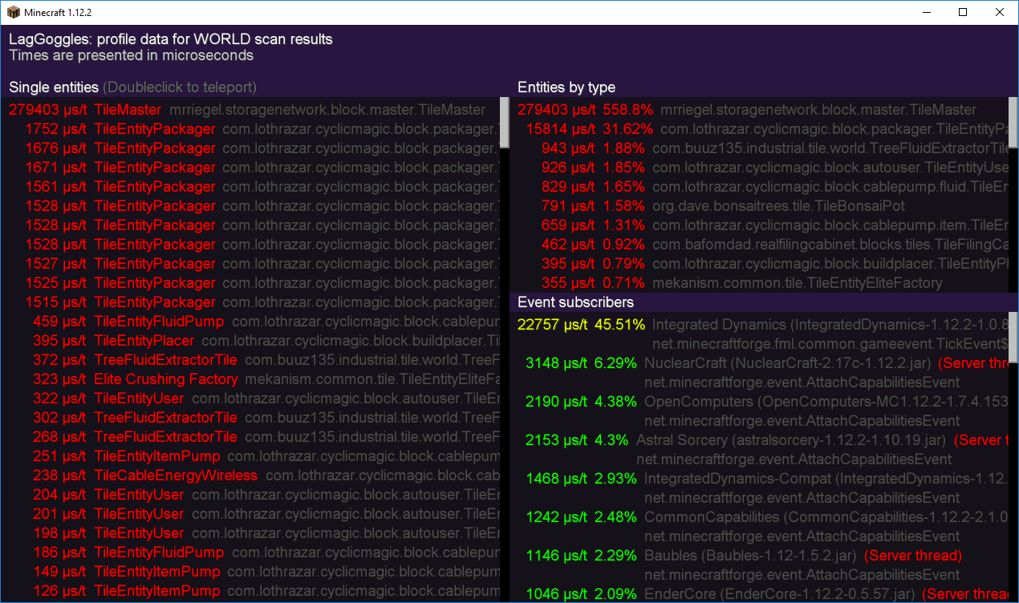The image size is (1019, 603).
Task: Select the TreeFluidExtractorTile 302 µs/t row
Action: coord(250,418)
